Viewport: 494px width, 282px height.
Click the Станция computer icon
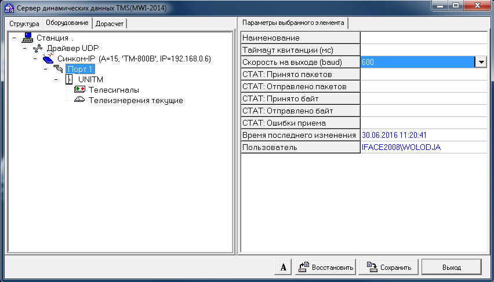[28, 38]
